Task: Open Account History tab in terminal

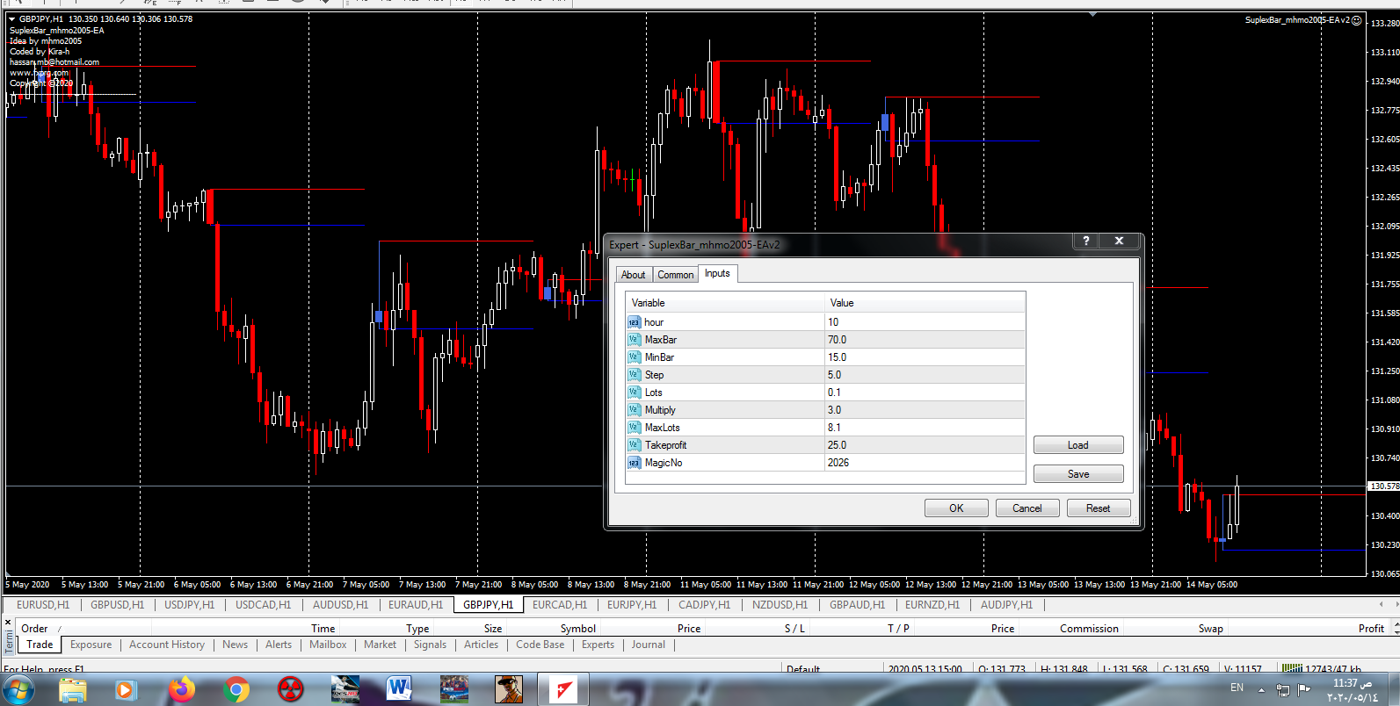Action: coord(167,645)
